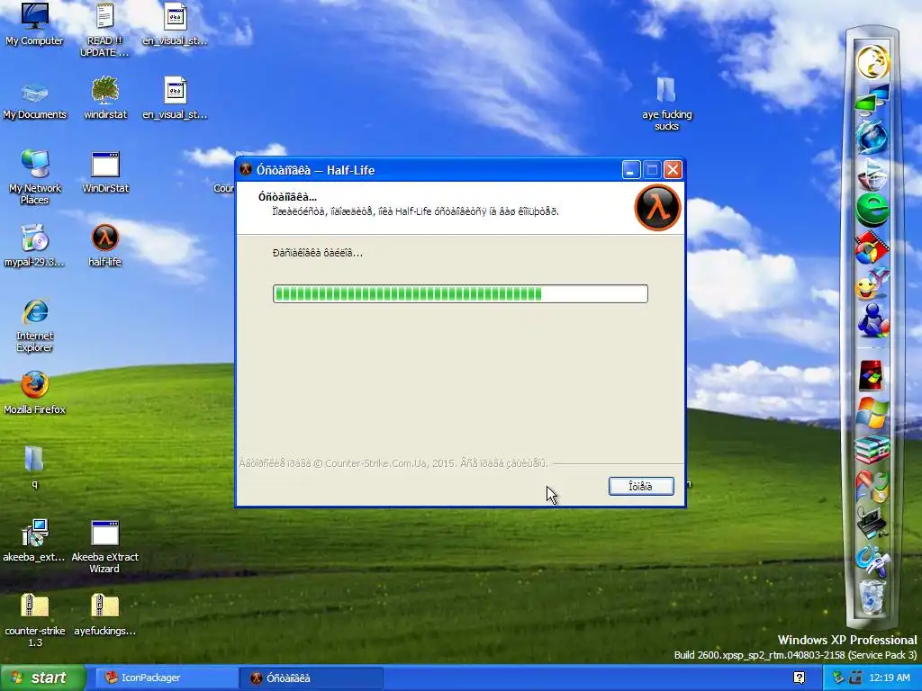This screenshot has height=691, width=922.
Task: Click the Counter-Strike.Com.Ua copyright text
Action: (393, 463)
